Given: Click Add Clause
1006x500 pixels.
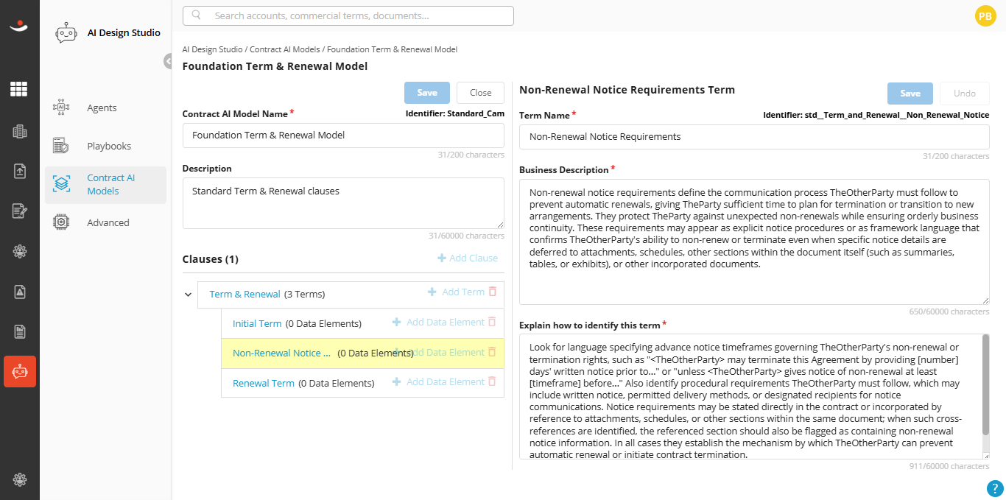Looking at the screenshot, I should pyautogui.click(x=468, y=258).
